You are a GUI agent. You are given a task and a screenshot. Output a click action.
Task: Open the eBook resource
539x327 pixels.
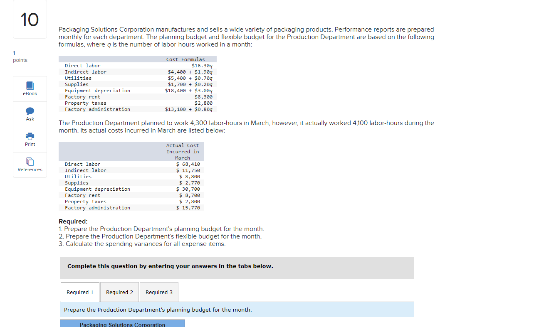(30, 89)
